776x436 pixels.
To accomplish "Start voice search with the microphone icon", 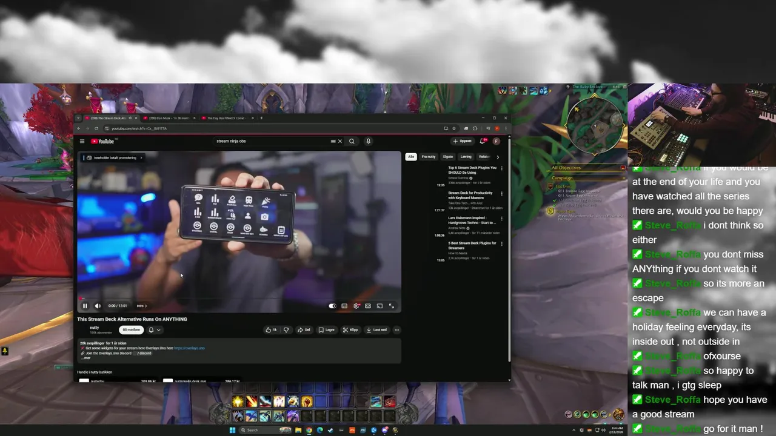I will click(x=368, y=141).
